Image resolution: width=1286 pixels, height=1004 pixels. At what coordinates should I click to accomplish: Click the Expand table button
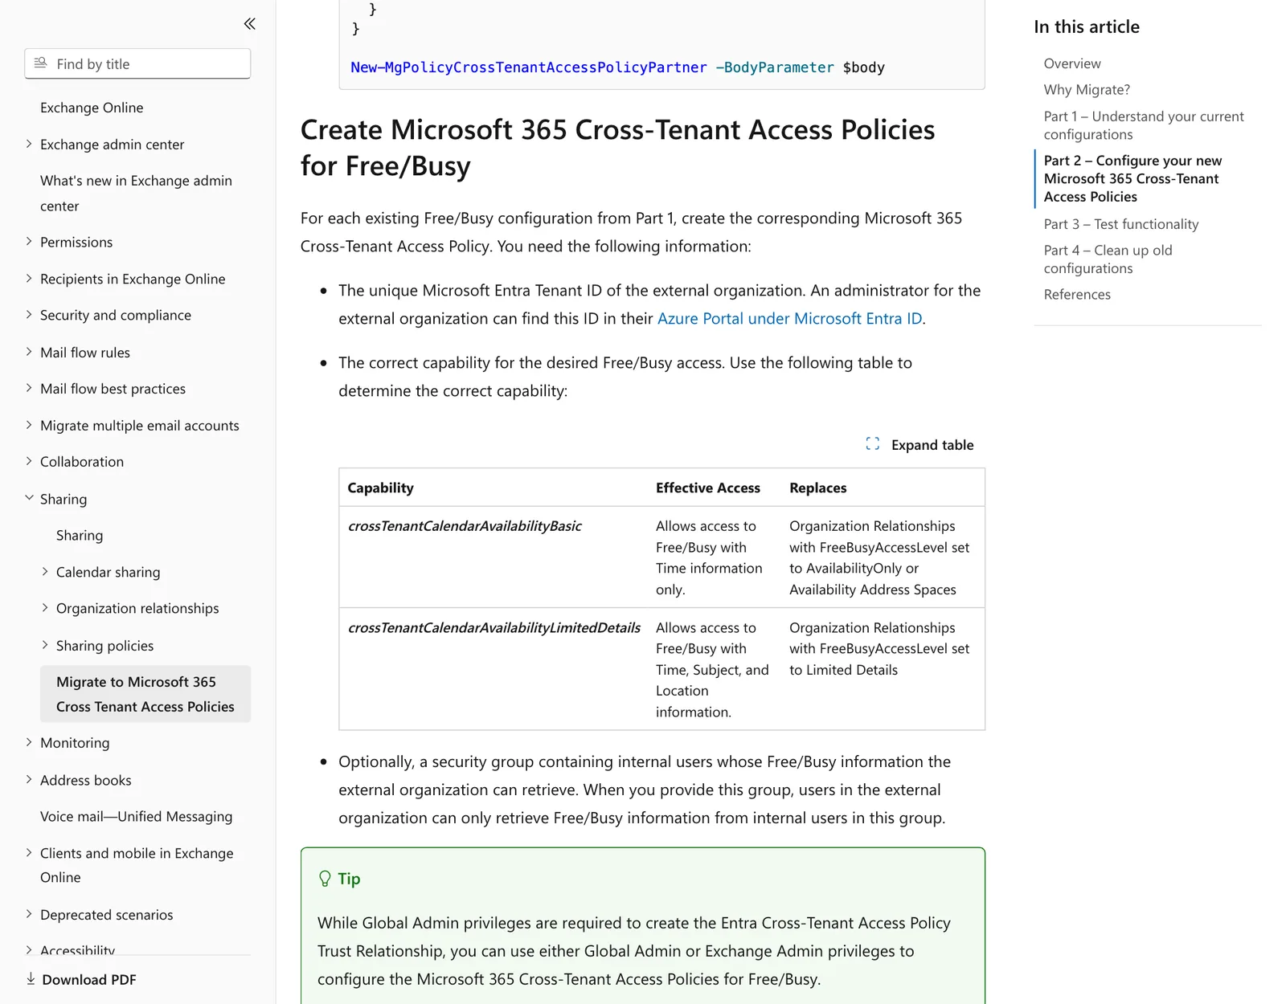tap(919, 444)
